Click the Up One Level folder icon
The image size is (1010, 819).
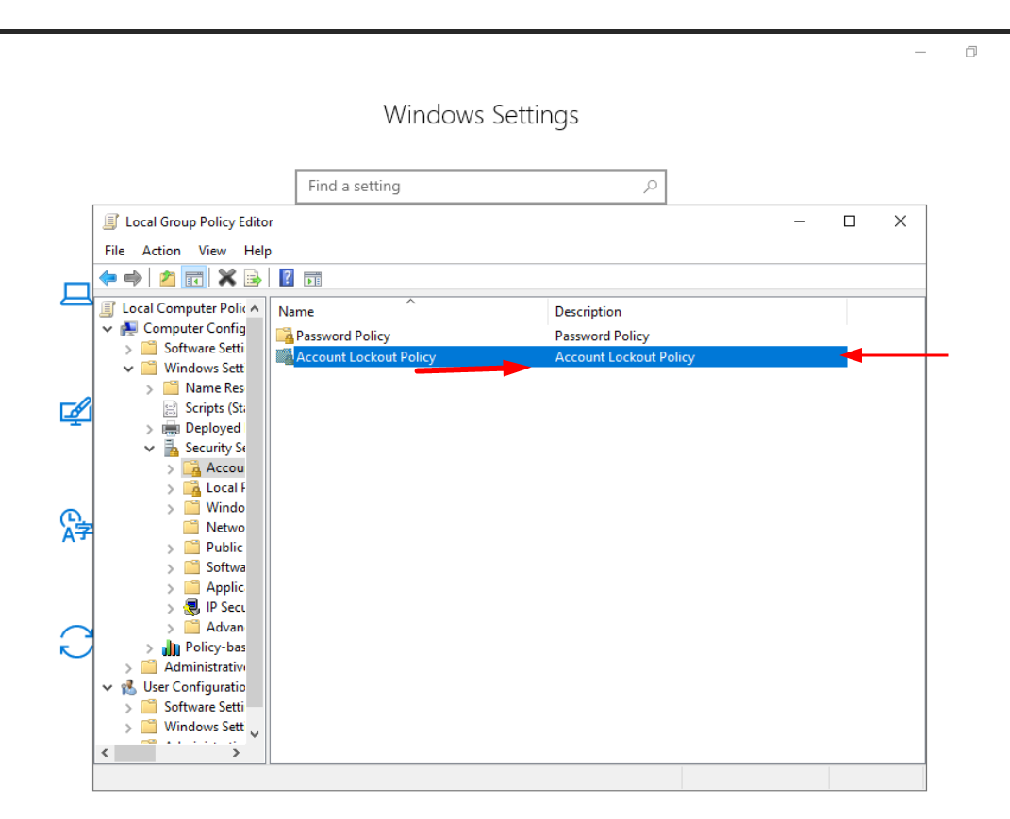click(x=168, y=278)
